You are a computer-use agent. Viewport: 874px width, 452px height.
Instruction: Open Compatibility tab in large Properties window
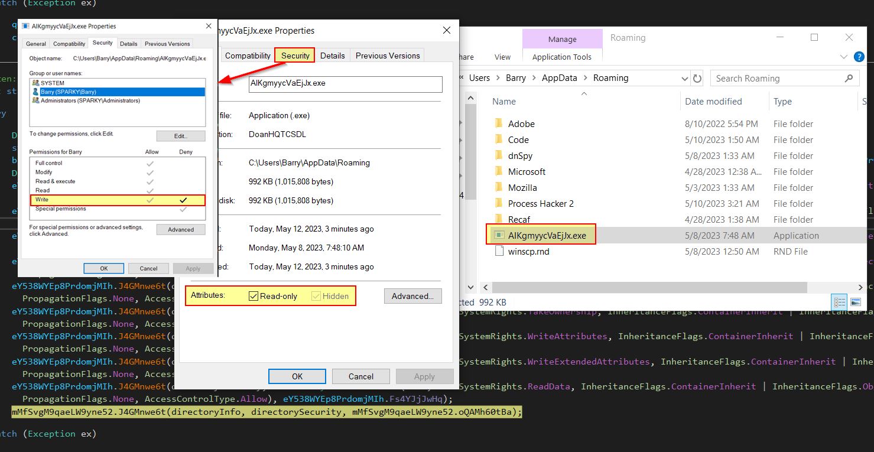(x=248, y=56)
